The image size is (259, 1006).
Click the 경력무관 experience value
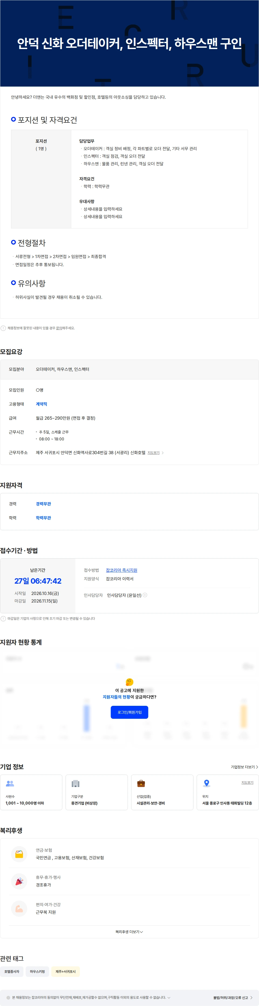pyautogui.click(x=43, y=504)
